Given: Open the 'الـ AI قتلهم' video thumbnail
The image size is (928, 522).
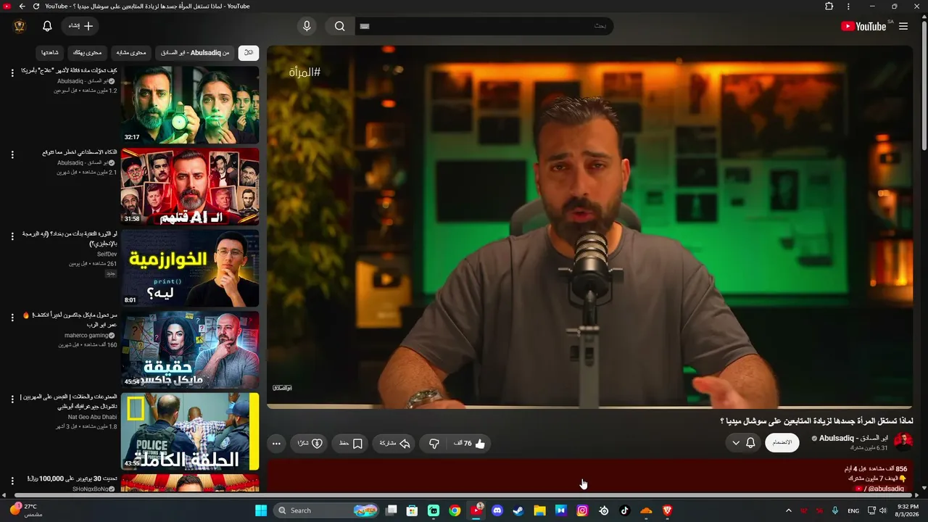Looking at the screenshot, I should click(x=190, y=187).
